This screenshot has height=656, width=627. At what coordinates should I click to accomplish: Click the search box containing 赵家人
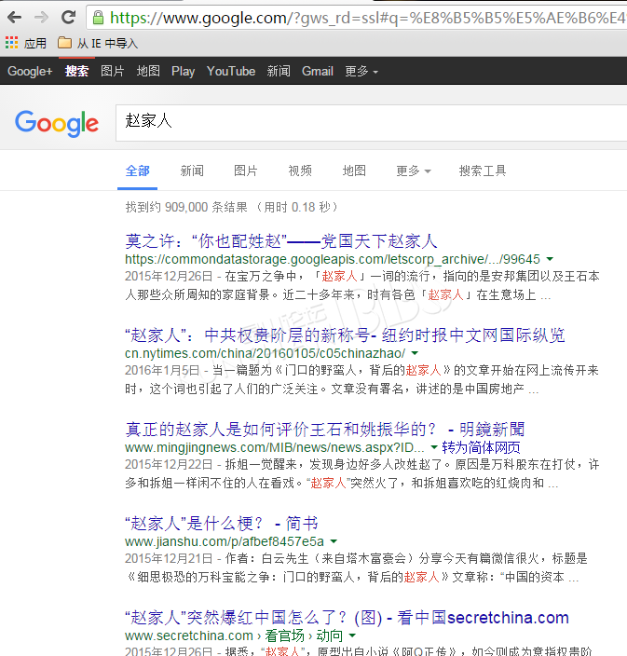(x=372, y=123)
